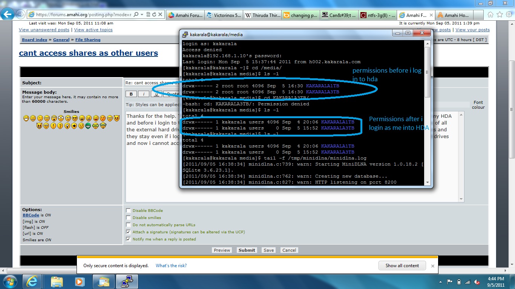The height and width of the screenshot is (289, 515).
Task: Insert the green grinning smiley
Action: coord(88,126)
